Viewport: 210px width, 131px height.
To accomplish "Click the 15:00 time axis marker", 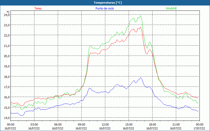I will pos(129,124).
